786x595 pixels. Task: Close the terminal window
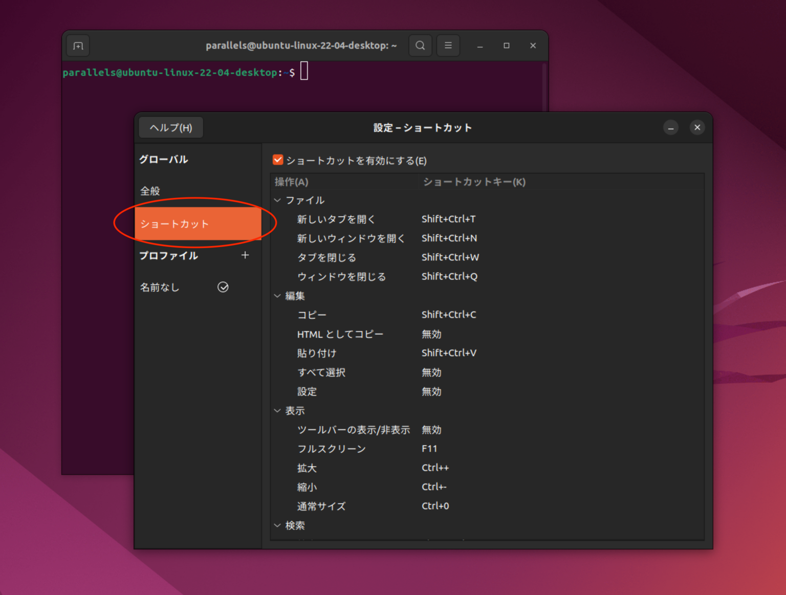click(533, 46)
